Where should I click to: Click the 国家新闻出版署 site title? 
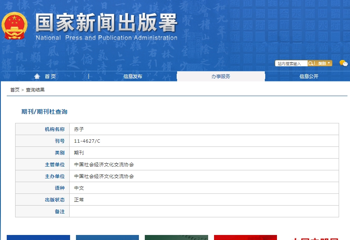coord(106,23)
